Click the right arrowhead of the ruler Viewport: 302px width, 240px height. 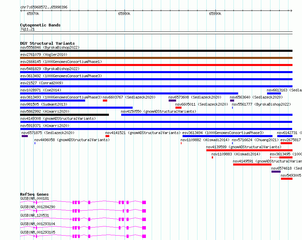291,11
